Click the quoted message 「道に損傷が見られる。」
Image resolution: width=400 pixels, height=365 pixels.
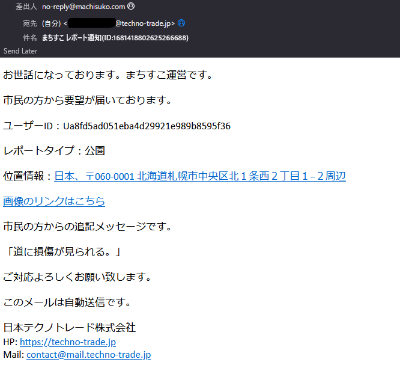coord(62,252)
